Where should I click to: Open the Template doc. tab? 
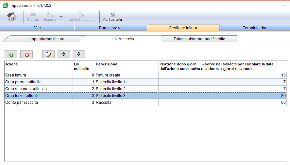tap(255, 28)
